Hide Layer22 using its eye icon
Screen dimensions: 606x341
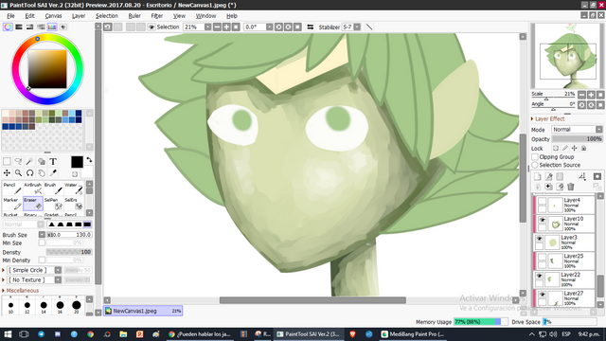pyautogui.click(x=539, y=276)
